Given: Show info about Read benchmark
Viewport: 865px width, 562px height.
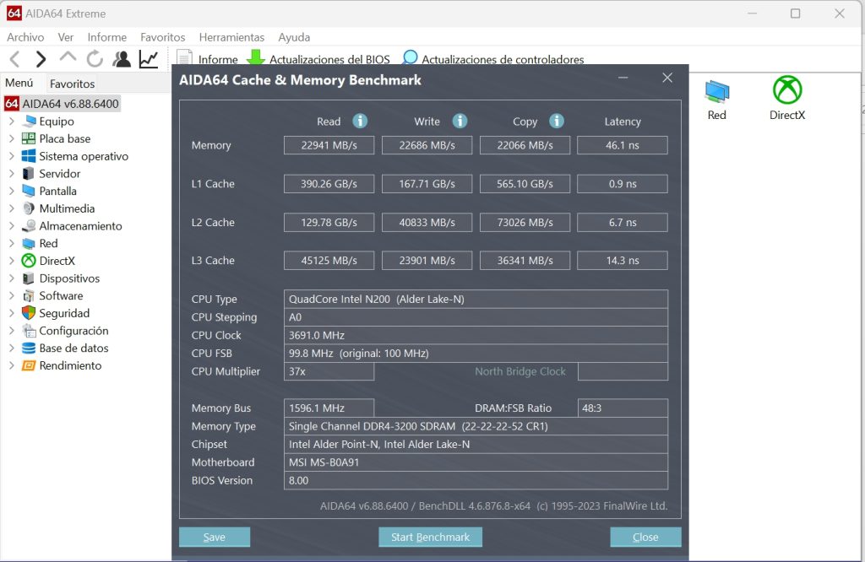Looking at the screenshot, I should pos(360,121).
